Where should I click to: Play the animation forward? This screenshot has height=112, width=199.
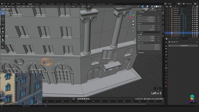tap(84, 99)
